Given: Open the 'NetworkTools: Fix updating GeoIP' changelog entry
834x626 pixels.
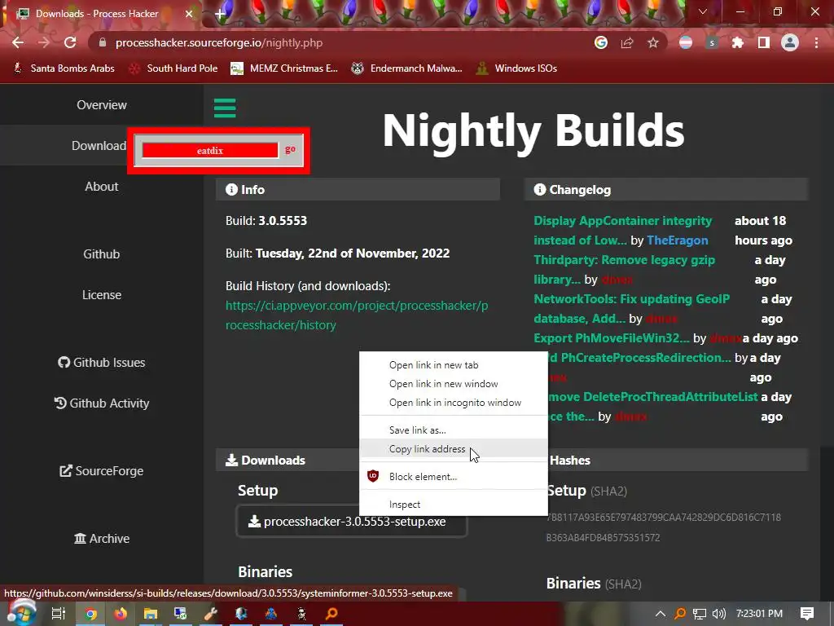Looking at the screenshot, I should pos(632,309).
